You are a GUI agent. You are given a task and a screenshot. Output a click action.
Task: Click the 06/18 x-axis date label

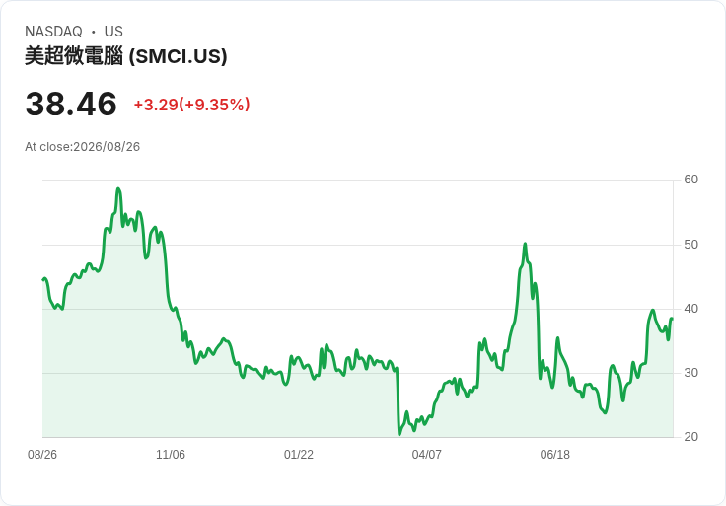tap(554, 455)
